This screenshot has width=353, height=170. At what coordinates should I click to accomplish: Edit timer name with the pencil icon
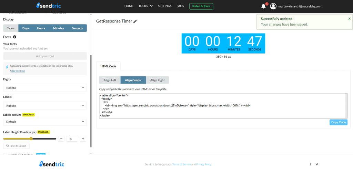pos(135,21)
